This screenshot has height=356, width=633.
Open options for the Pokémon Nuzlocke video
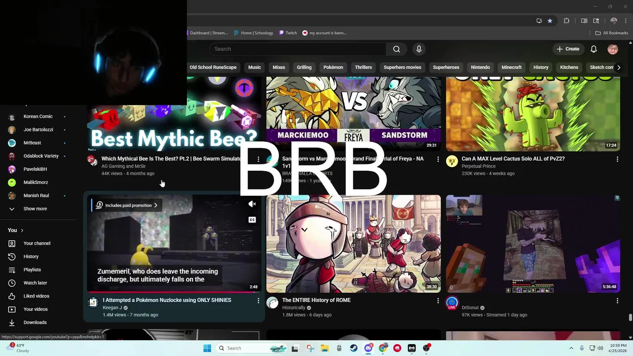click(258, 301)
